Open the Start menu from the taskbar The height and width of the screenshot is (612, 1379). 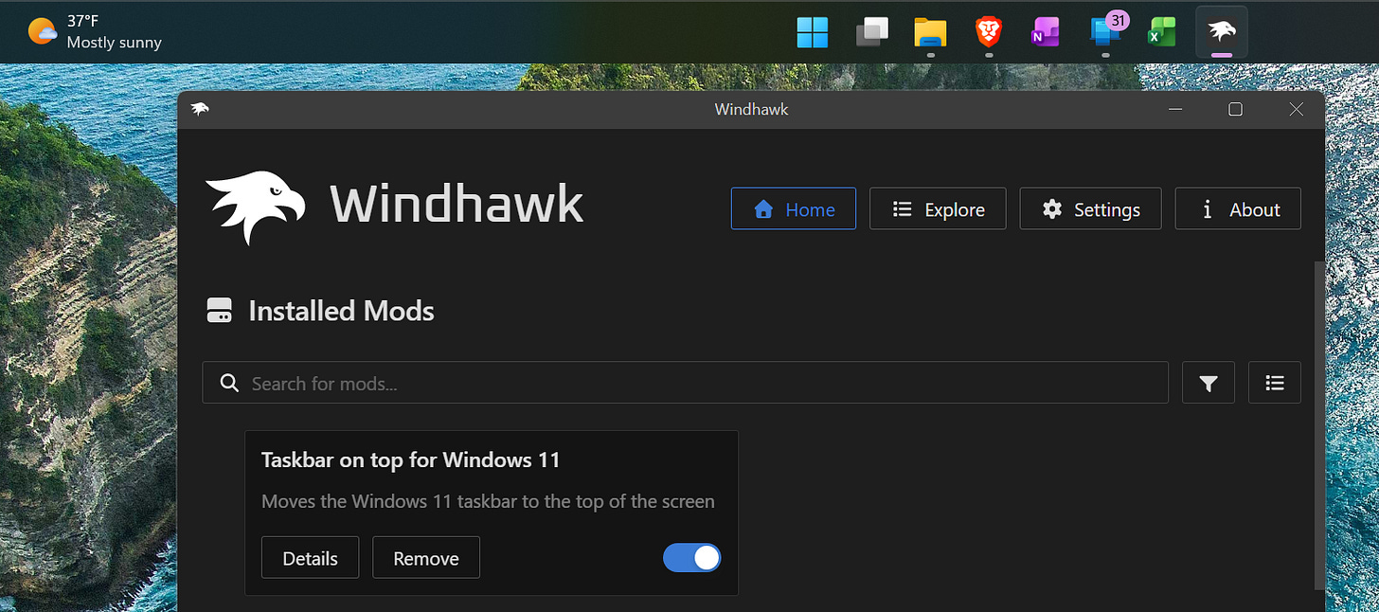[x=812, y=31]
